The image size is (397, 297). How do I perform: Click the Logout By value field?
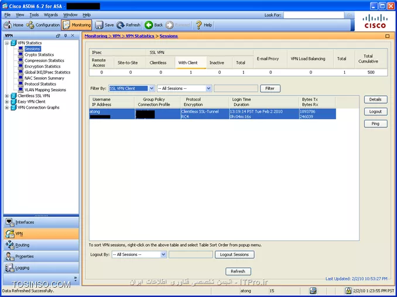pyautogui.click(x=191, y=254)
